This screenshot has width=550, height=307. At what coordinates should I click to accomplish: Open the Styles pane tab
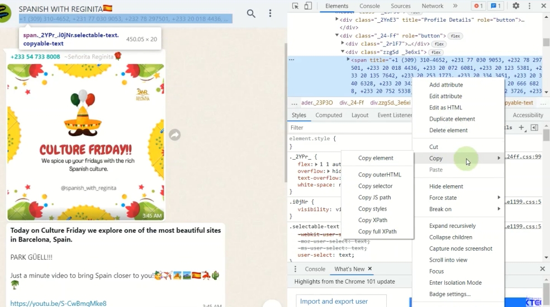pos(299,115)
